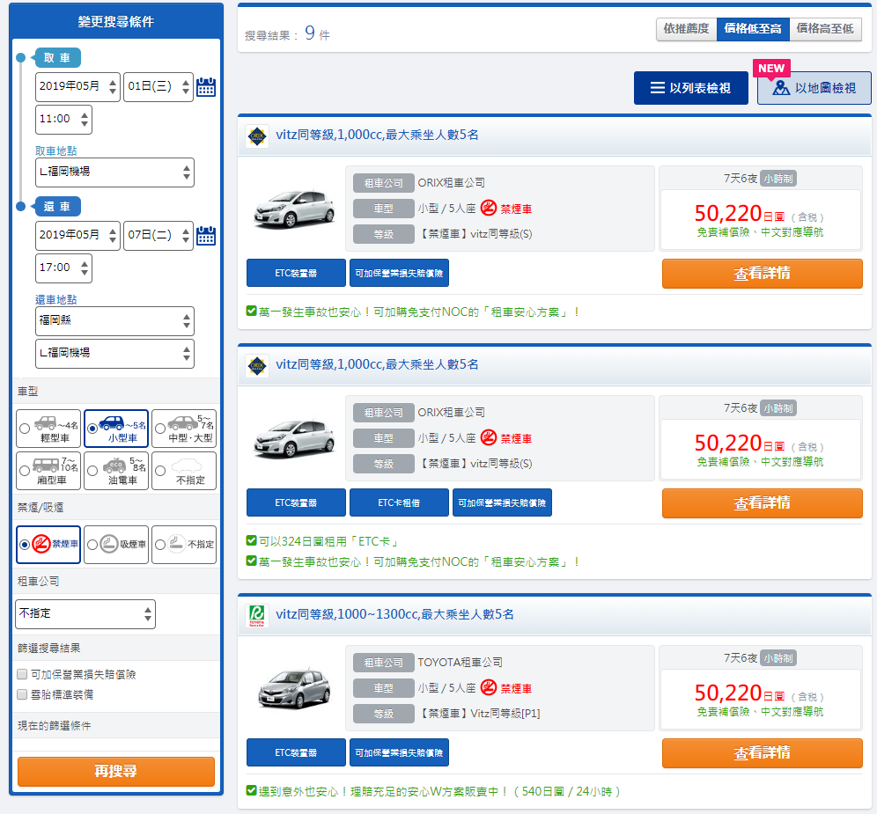Click non-smoking icon in second ORIX listing
Screen dimensions: 877x814
click(x=489, y=437)
